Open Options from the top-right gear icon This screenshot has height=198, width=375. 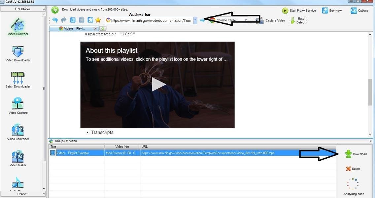(x=354, y=11)
